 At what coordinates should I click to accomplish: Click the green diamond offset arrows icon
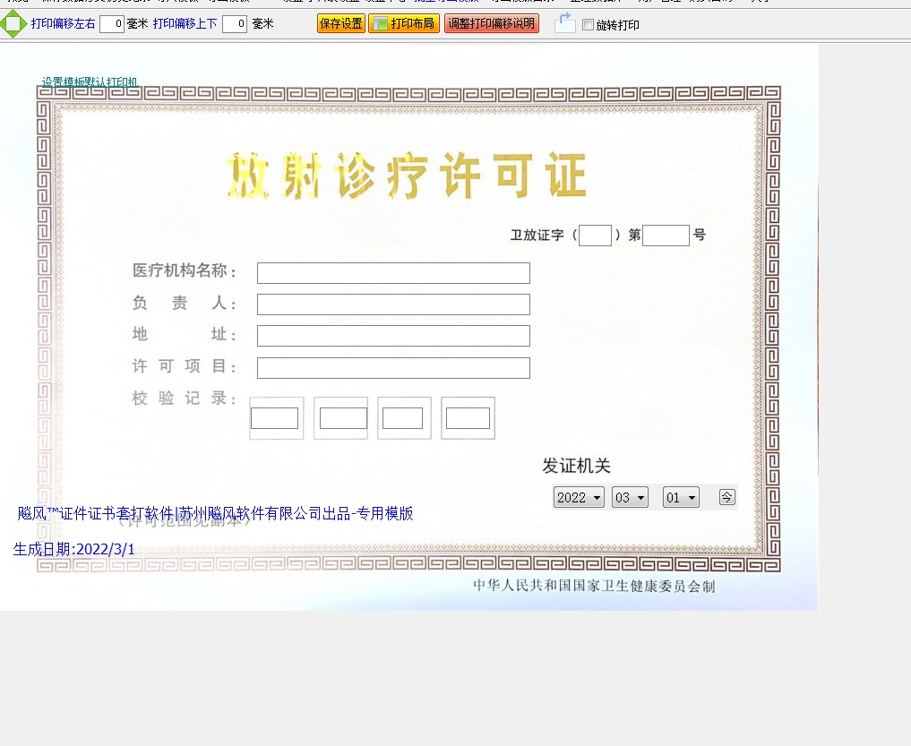[x=13, y=24]
